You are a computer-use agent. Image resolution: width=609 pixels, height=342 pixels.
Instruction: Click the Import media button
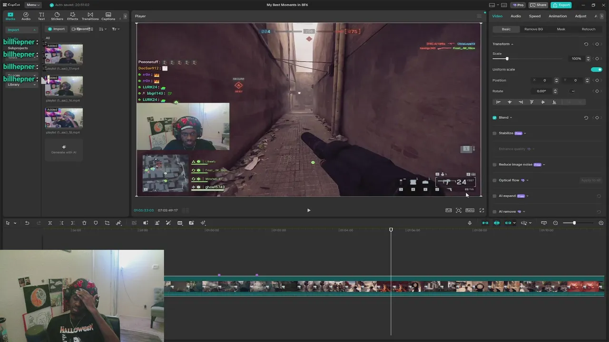coord(56,29)
